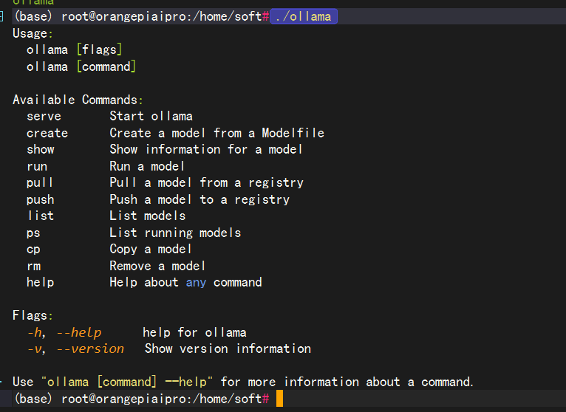Click the 'rm' command name
The image size is (566, 412).
33,267
